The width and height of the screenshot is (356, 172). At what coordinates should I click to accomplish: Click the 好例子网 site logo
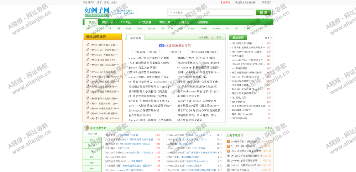tap(97, 12)
